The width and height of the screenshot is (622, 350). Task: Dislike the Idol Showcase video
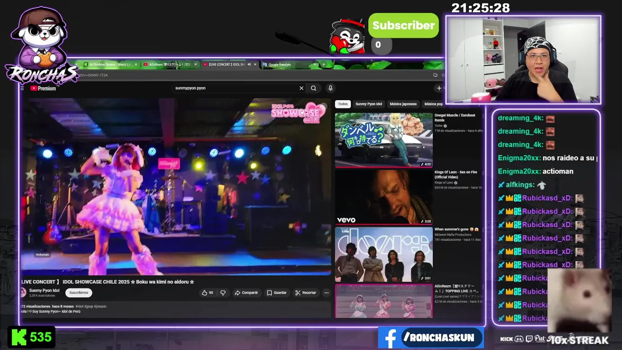pyautogui.click(x=223, y=293)
